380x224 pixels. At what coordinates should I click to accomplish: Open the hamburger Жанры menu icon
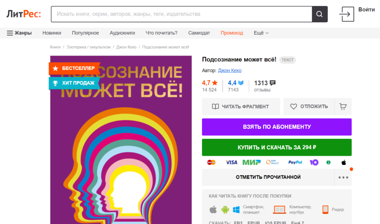(x=10, y=33)
